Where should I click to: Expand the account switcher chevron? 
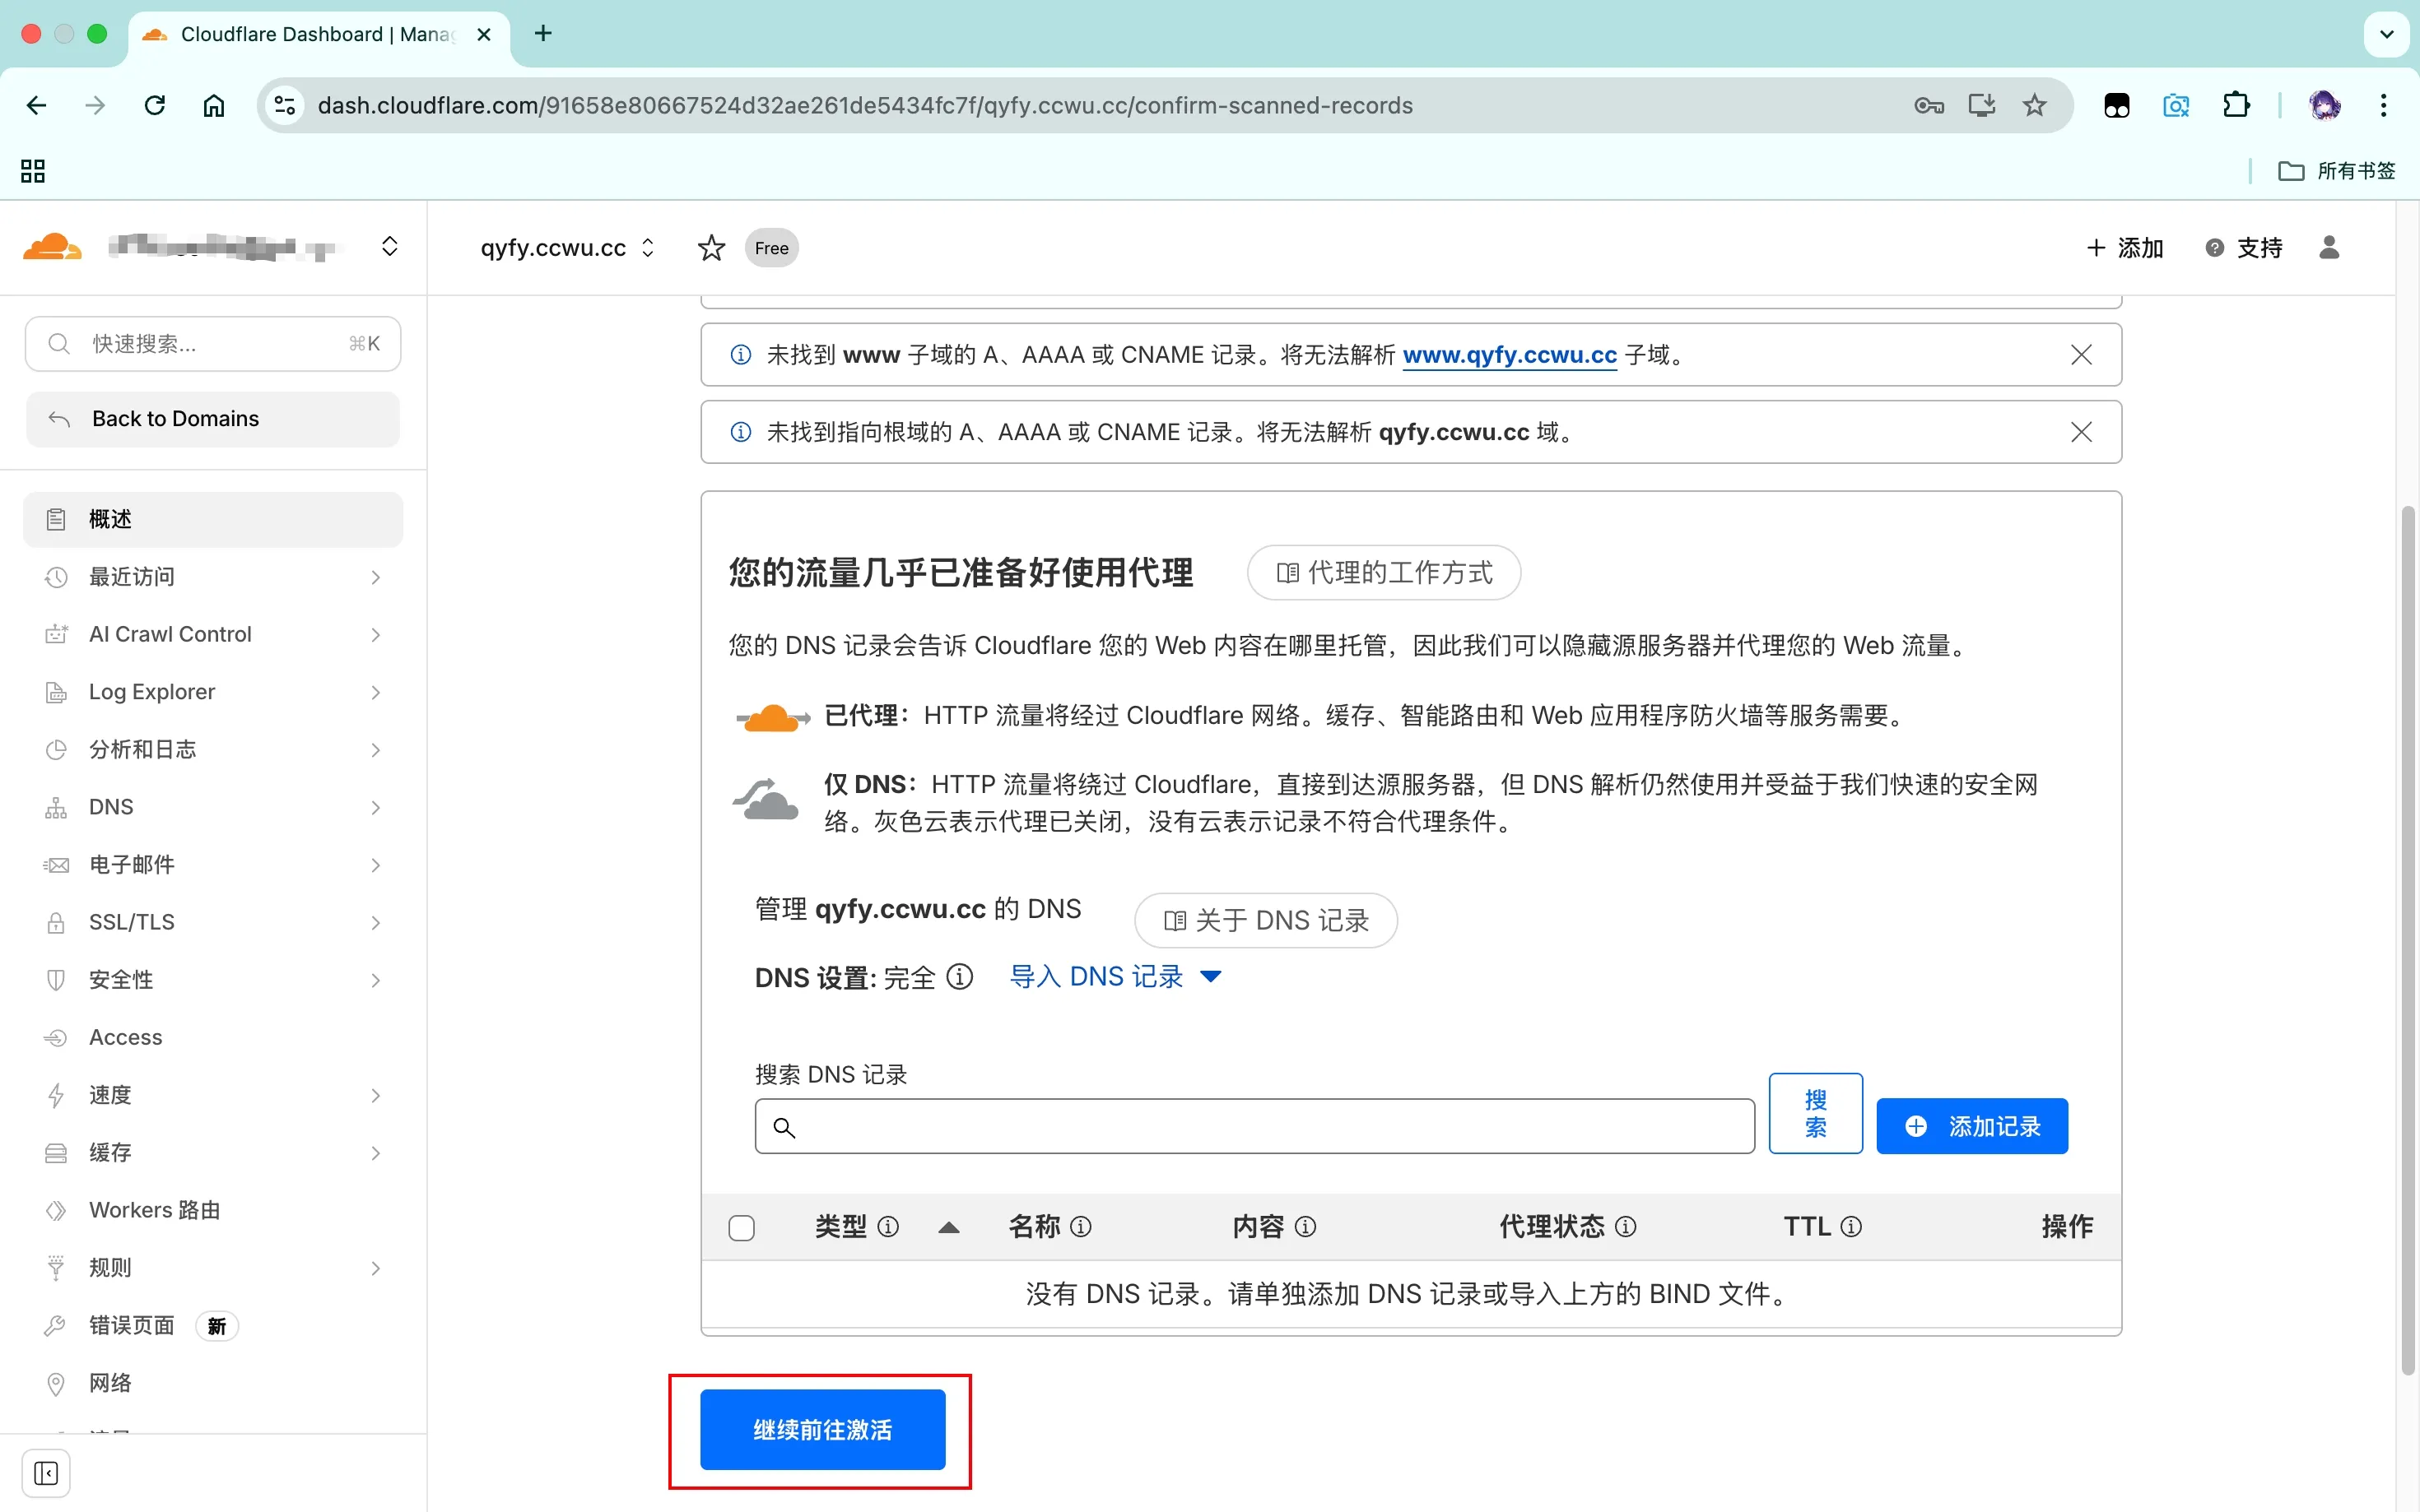coord(390,247)
